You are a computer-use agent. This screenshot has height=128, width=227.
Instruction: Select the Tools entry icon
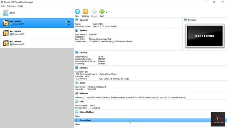pyautogui.click(x=6, y=13)
